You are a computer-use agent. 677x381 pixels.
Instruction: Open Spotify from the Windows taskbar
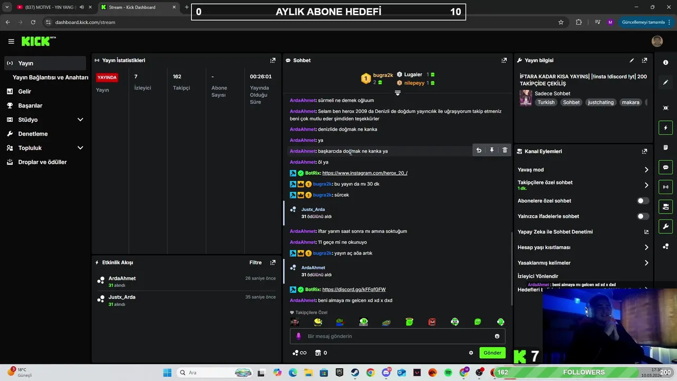point(448,373)
